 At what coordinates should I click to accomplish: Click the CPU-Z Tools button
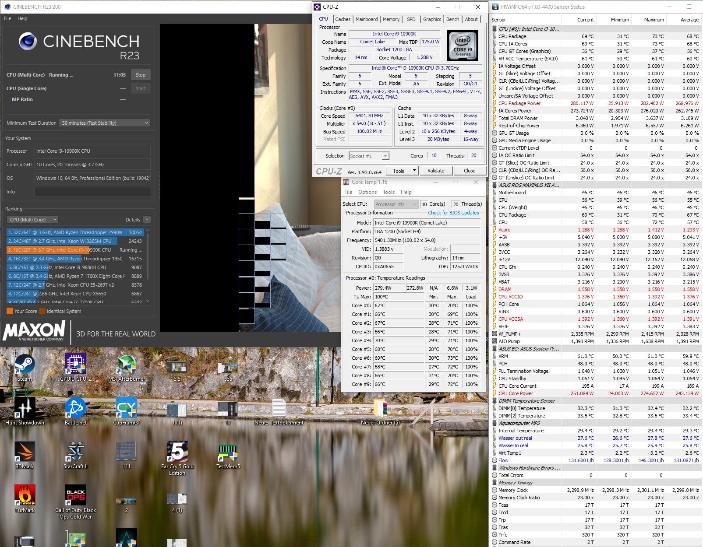click(399, 171)
